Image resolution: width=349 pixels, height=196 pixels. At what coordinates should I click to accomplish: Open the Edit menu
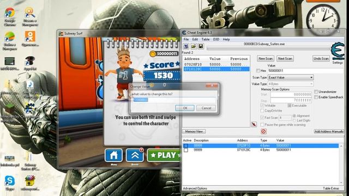(x=195, y=39)
